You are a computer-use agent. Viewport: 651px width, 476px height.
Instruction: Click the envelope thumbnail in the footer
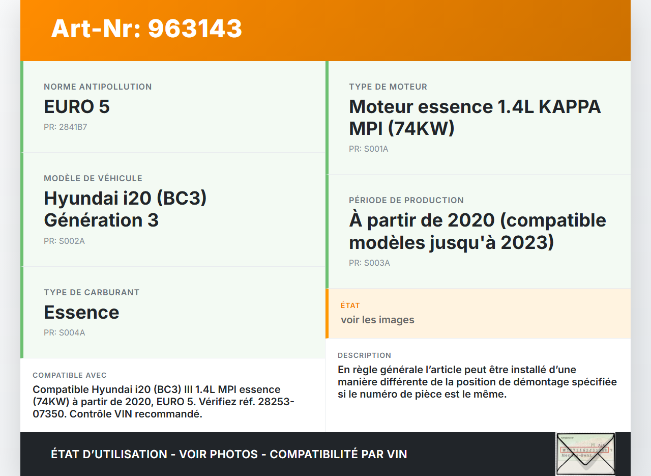pyautogui.click(x=585, y=454)
